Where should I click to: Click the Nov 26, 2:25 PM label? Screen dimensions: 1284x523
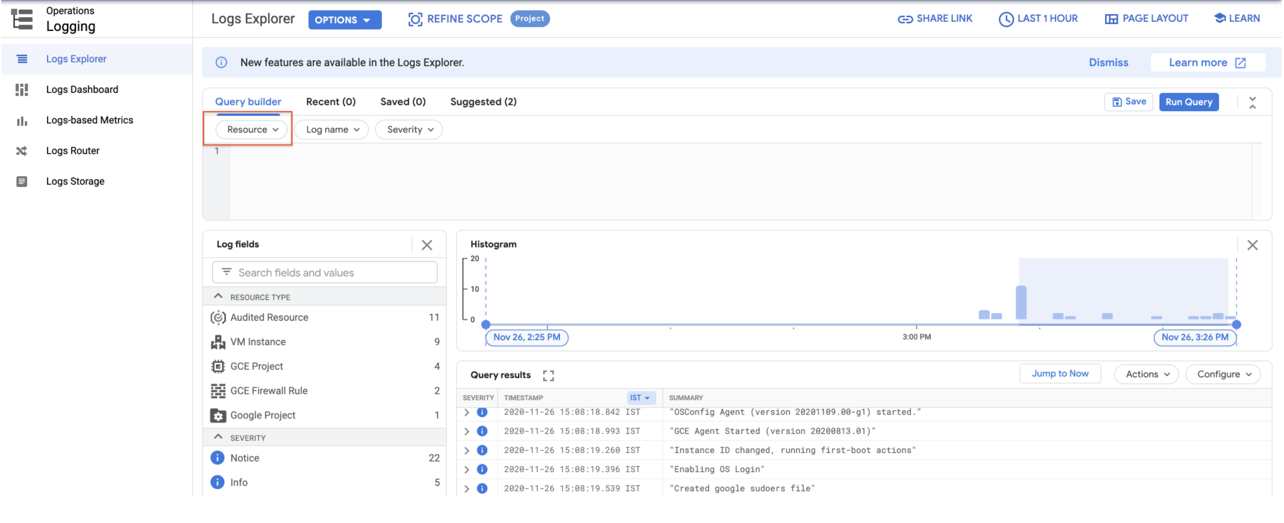click(527, 337)
